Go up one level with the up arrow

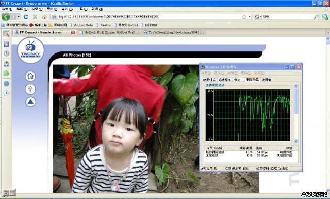[30, 89]
